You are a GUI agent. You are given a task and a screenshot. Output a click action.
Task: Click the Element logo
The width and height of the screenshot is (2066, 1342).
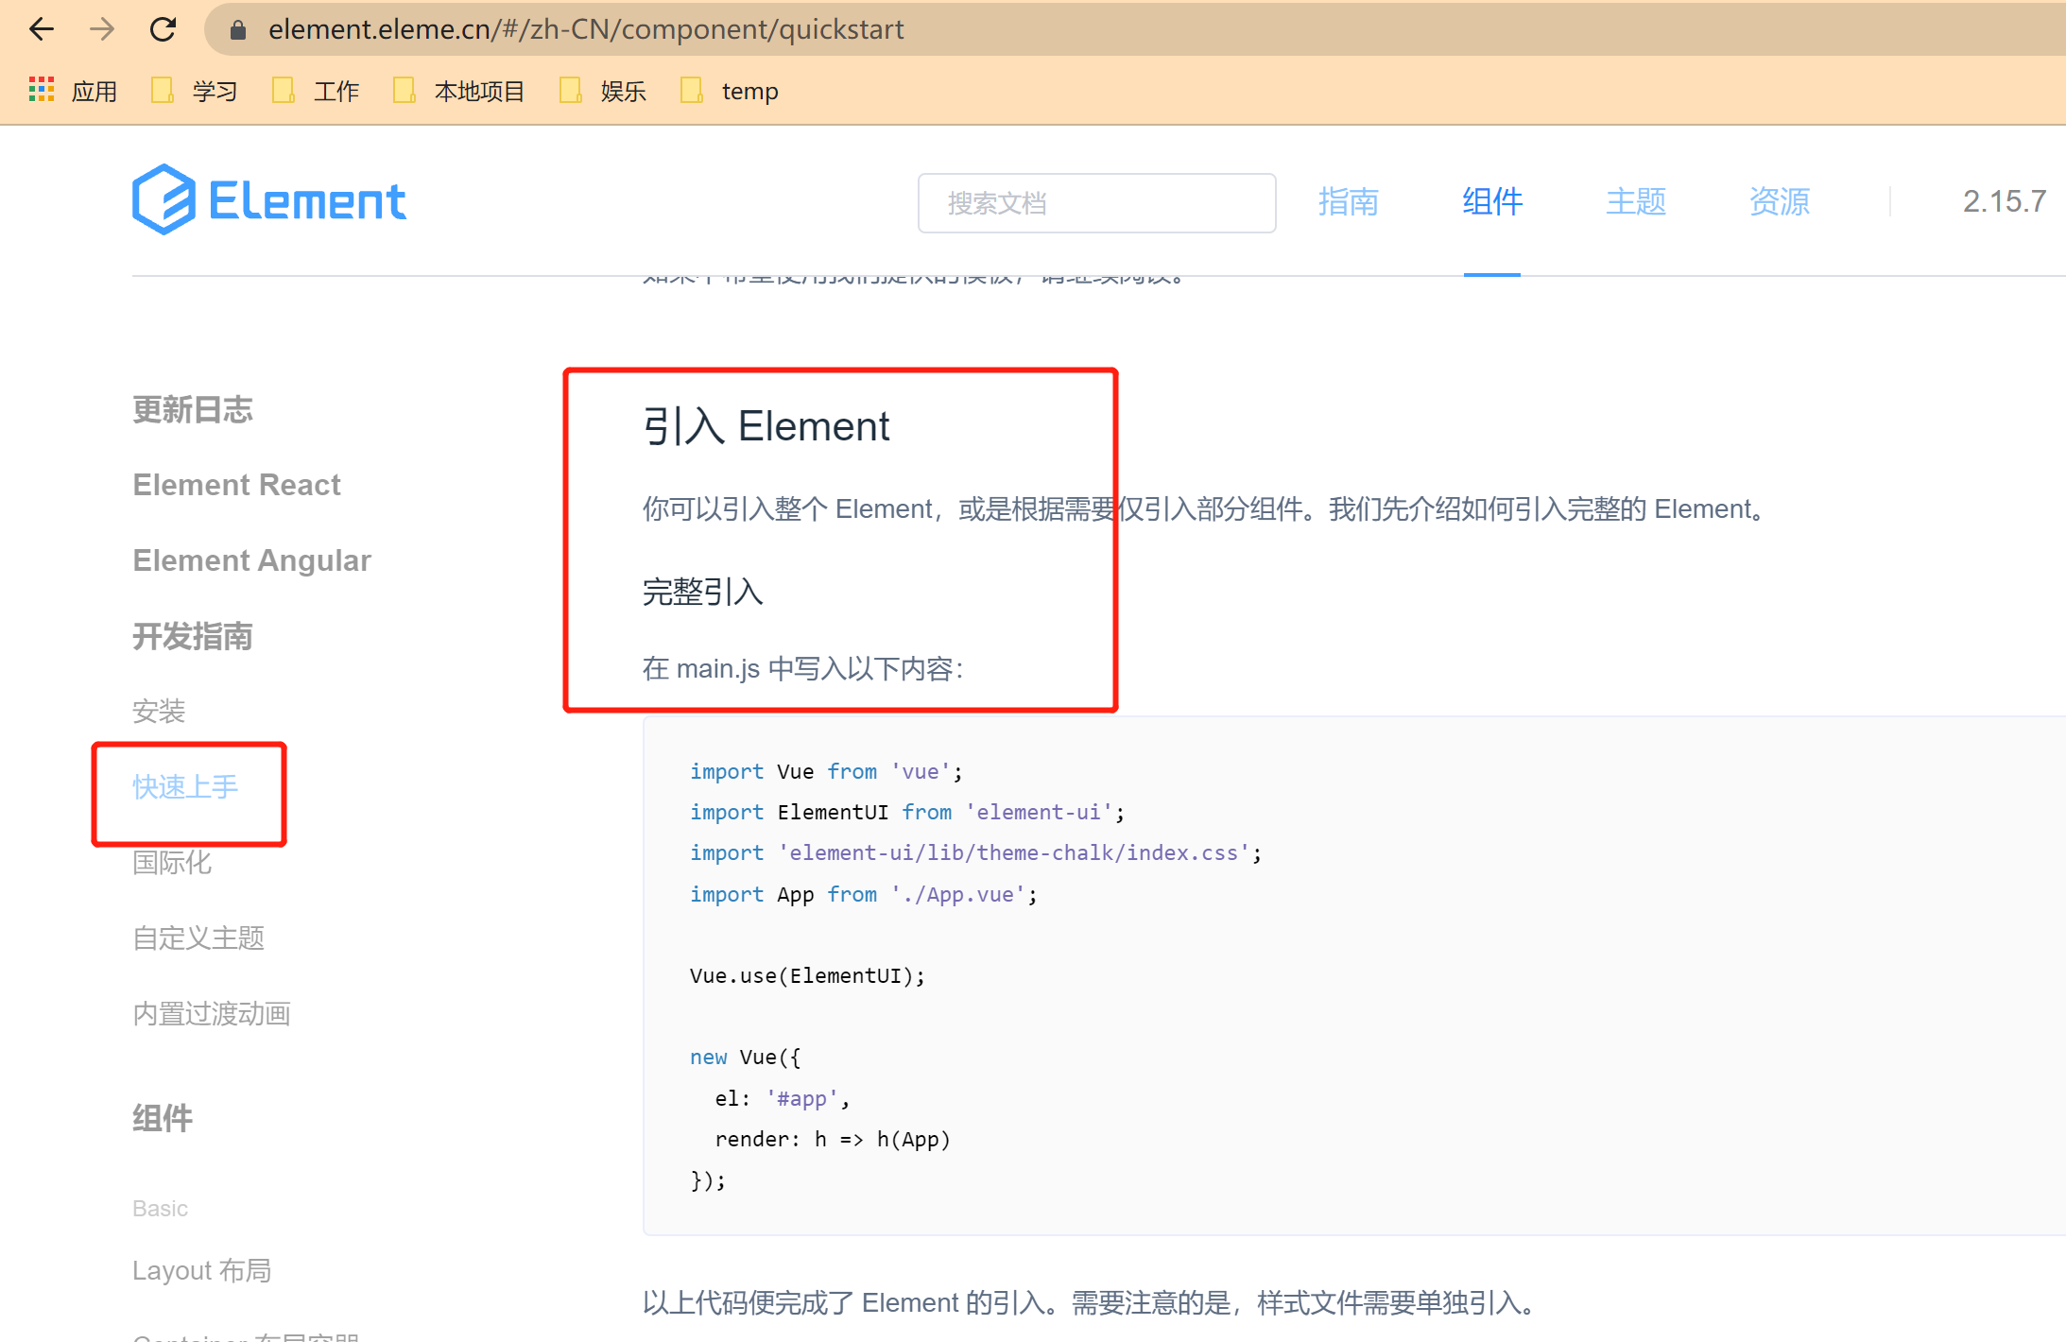(269, 199)
